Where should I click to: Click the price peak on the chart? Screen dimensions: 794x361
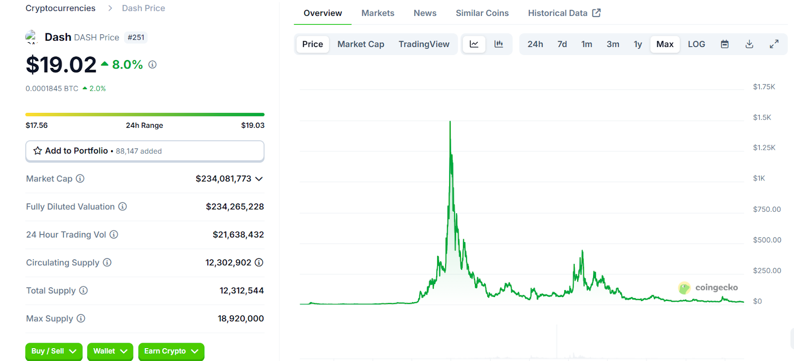[x=450, y=122]
